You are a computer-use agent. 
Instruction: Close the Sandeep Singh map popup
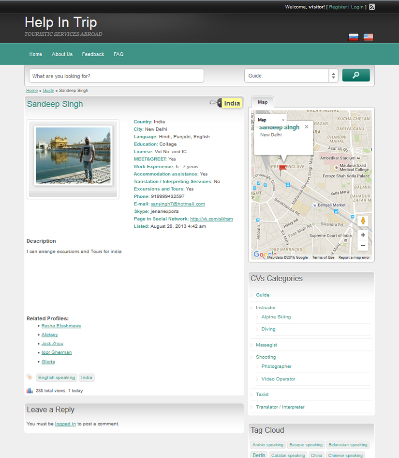(306, 127)
